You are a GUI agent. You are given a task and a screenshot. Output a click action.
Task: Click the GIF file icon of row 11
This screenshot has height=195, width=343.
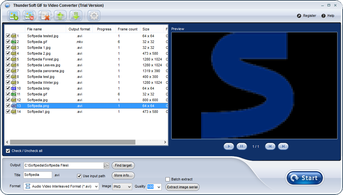(x=14, y=94)
